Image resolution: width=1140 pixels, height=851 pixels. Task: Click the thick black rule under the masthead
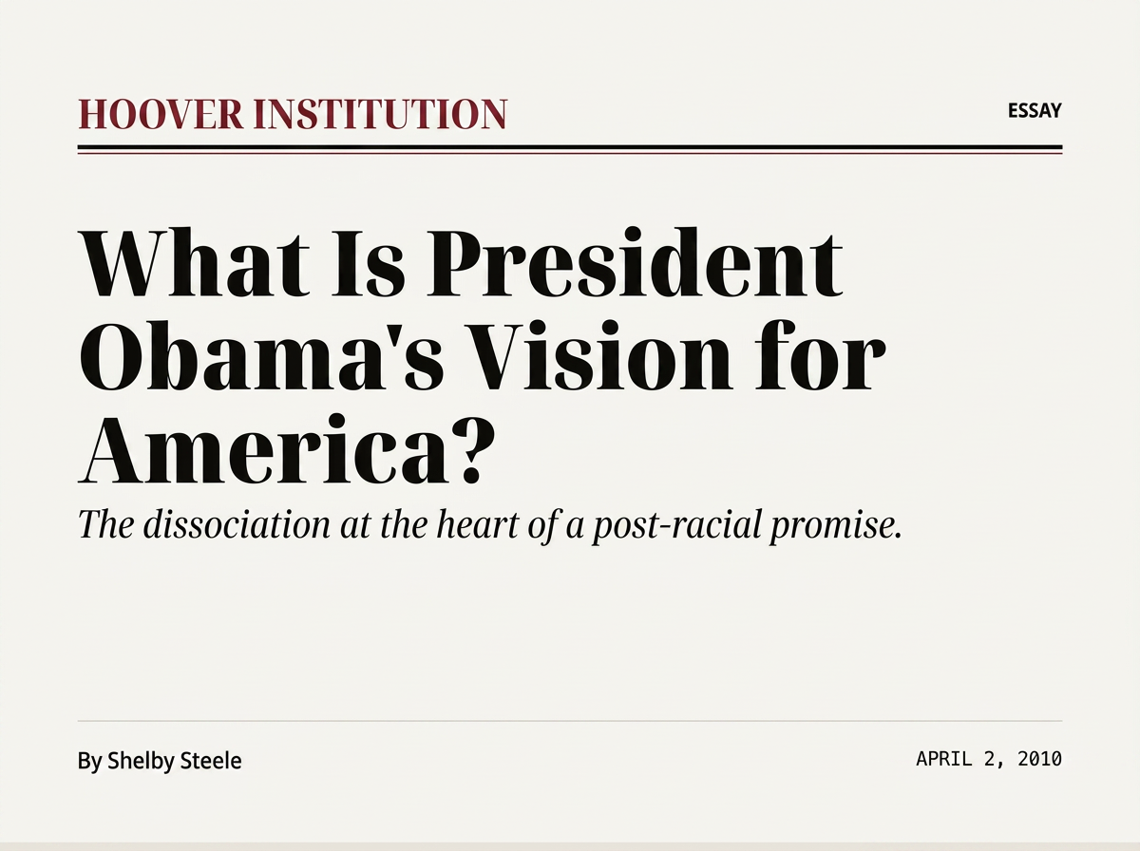pyautogui.click(x=570, y=147)
